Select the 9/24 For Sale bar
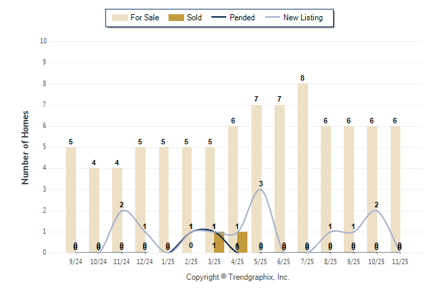Viewport: 439px width, 294px height. pyautogui.click(x=71, y=200)
